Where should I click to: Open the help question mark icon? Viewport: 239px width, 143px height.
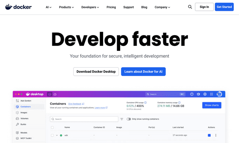192,94
